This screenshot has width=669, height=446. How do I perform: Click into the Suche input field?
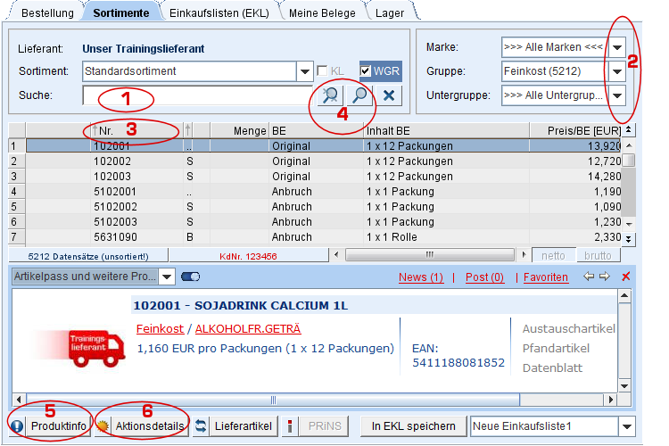196,95
